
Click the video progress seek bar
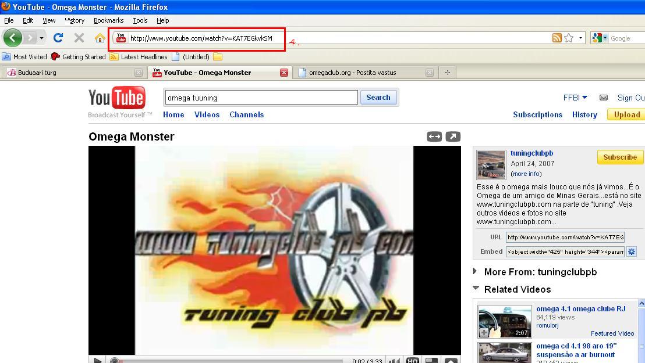[x=228, y=361]
